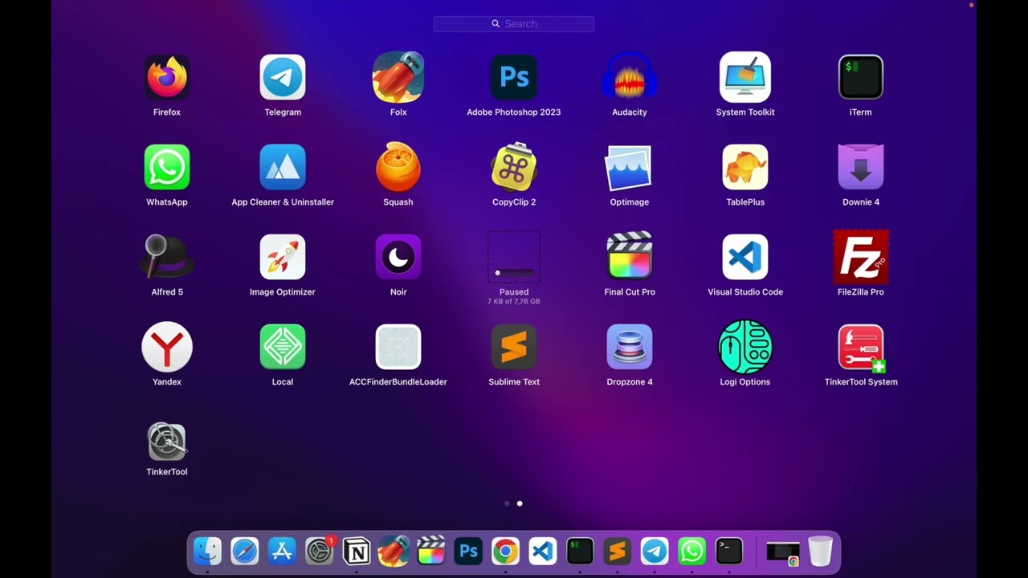Screen dimensions: 1028x578
Task: Open Safari in the Dock
Action: coord(245,552)
